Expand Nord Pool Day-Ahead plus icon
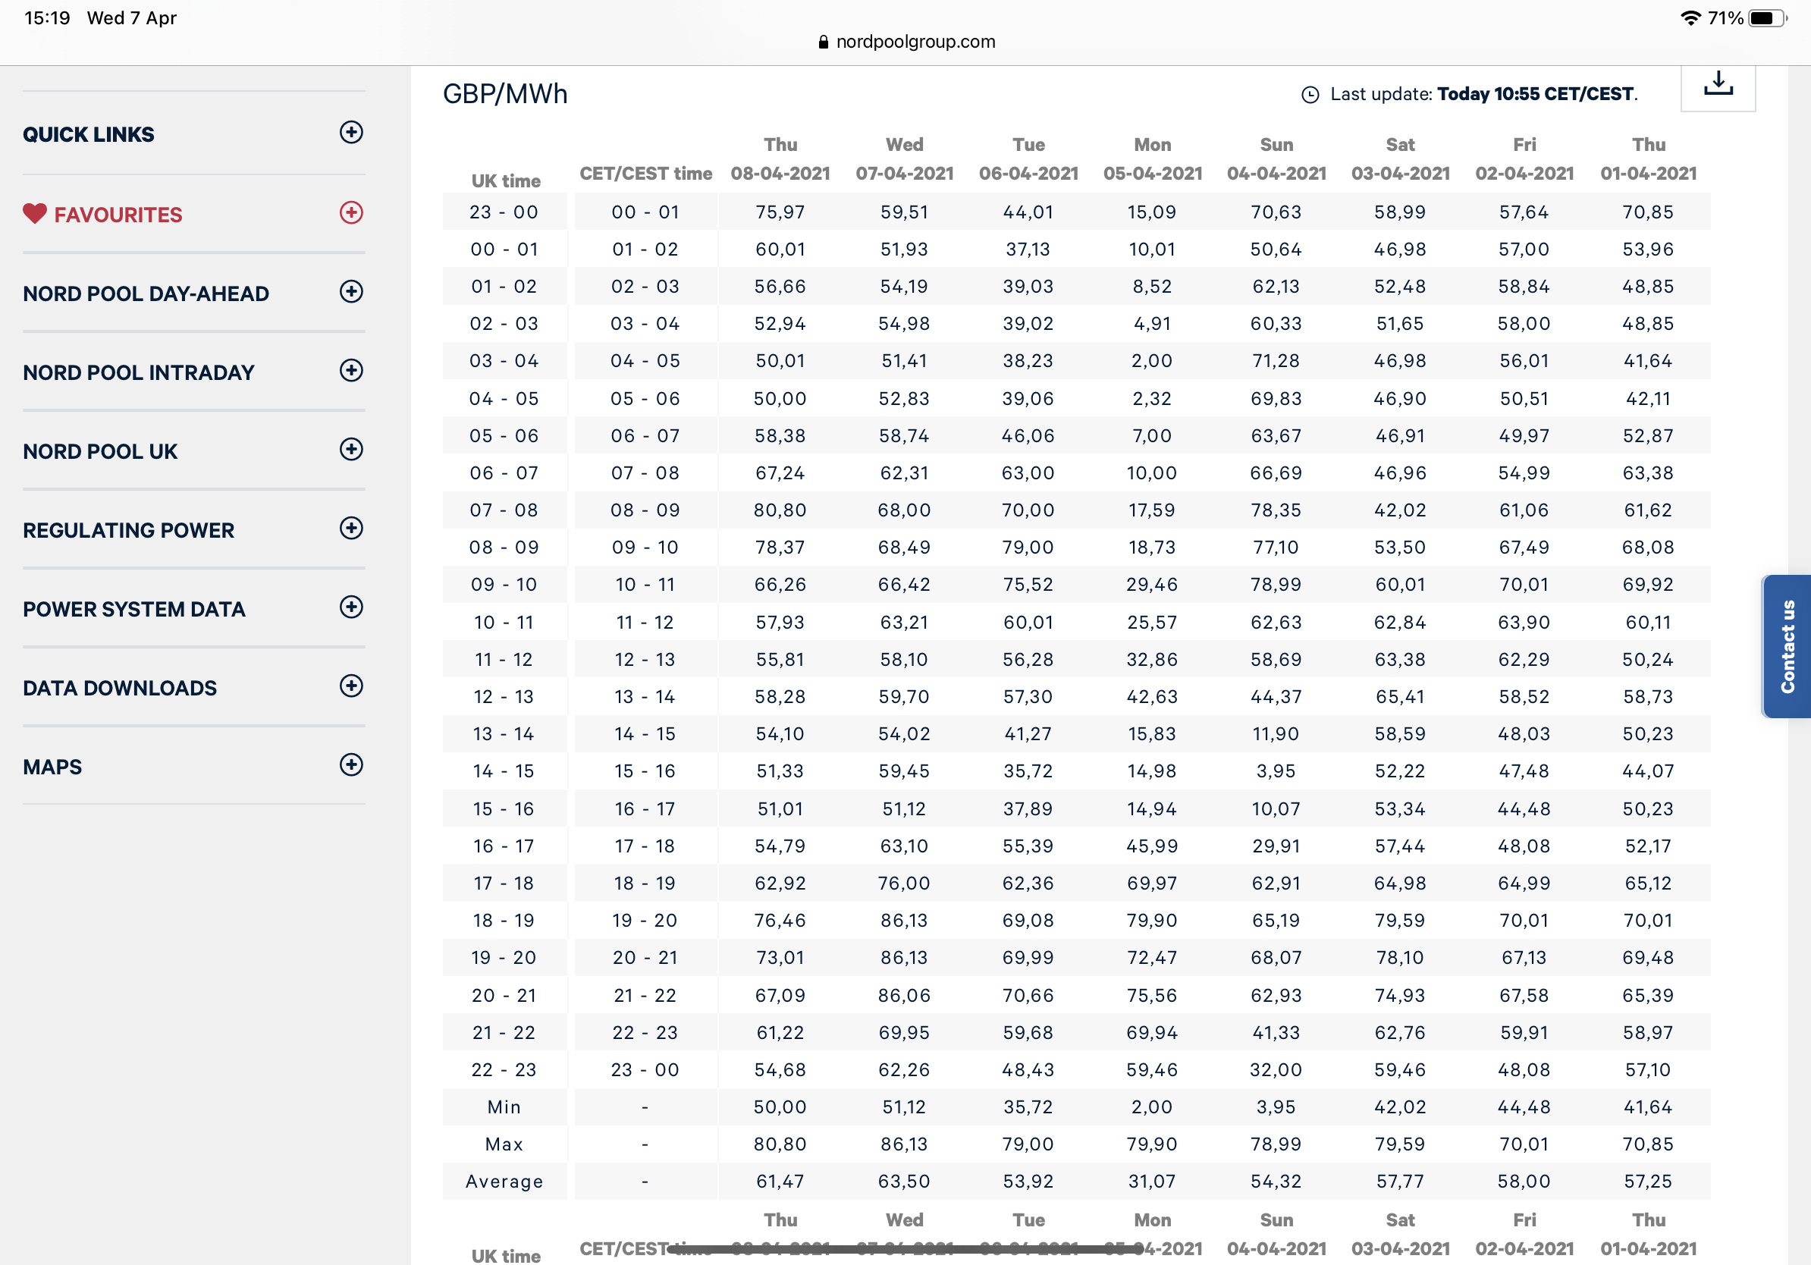This screenshot has height=1265, width=1811. pyautogui.click(x=351, y=292)
